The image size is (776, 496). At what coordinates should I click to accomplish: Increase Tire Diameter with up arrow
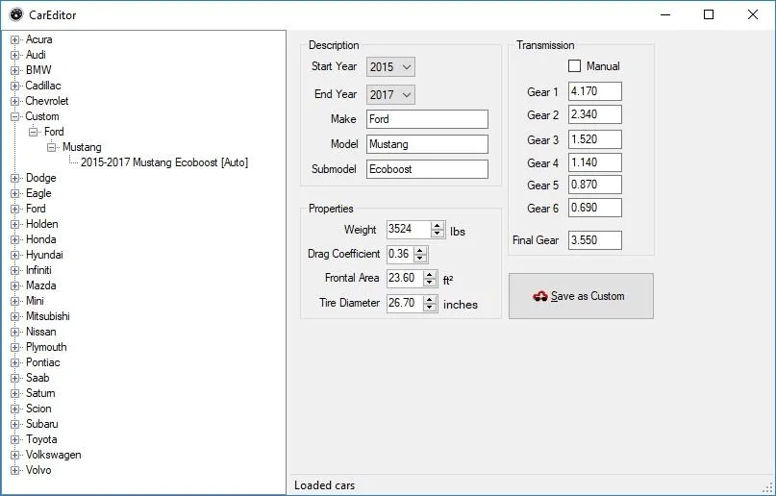point(430,299)
